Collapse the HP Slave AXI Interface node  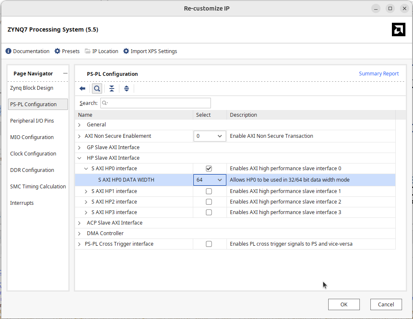[79, 158]
